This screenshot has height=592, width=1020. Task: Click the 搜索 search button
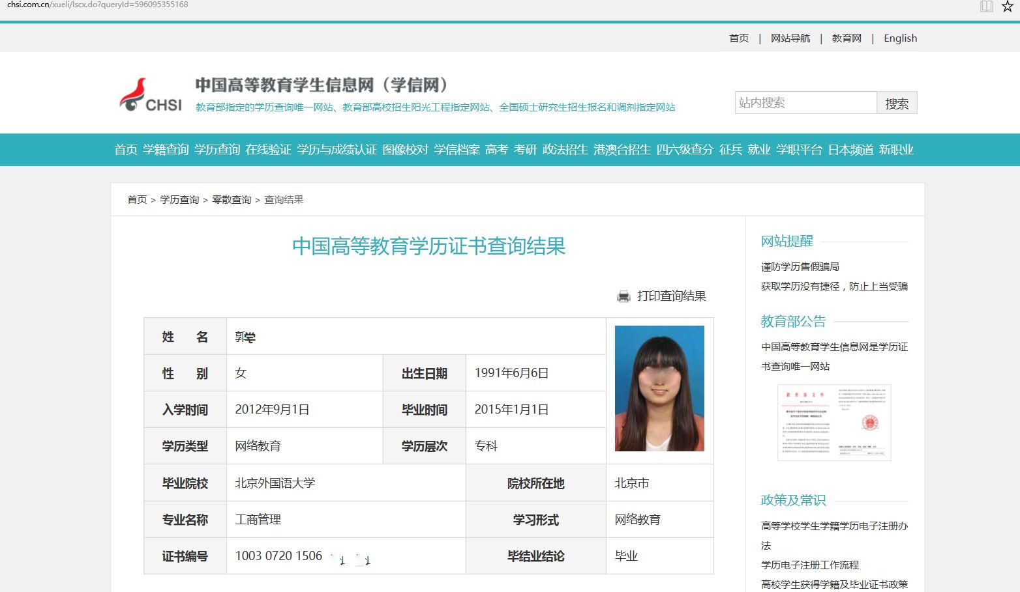pyautogui.click(x=897, y=102)
